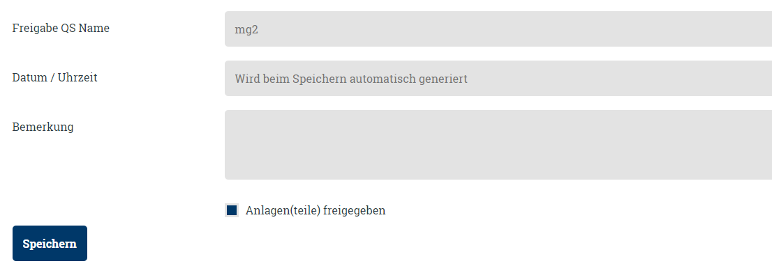
Task: Submit via the dark blue Speichern button
Action: click(50, 243)
